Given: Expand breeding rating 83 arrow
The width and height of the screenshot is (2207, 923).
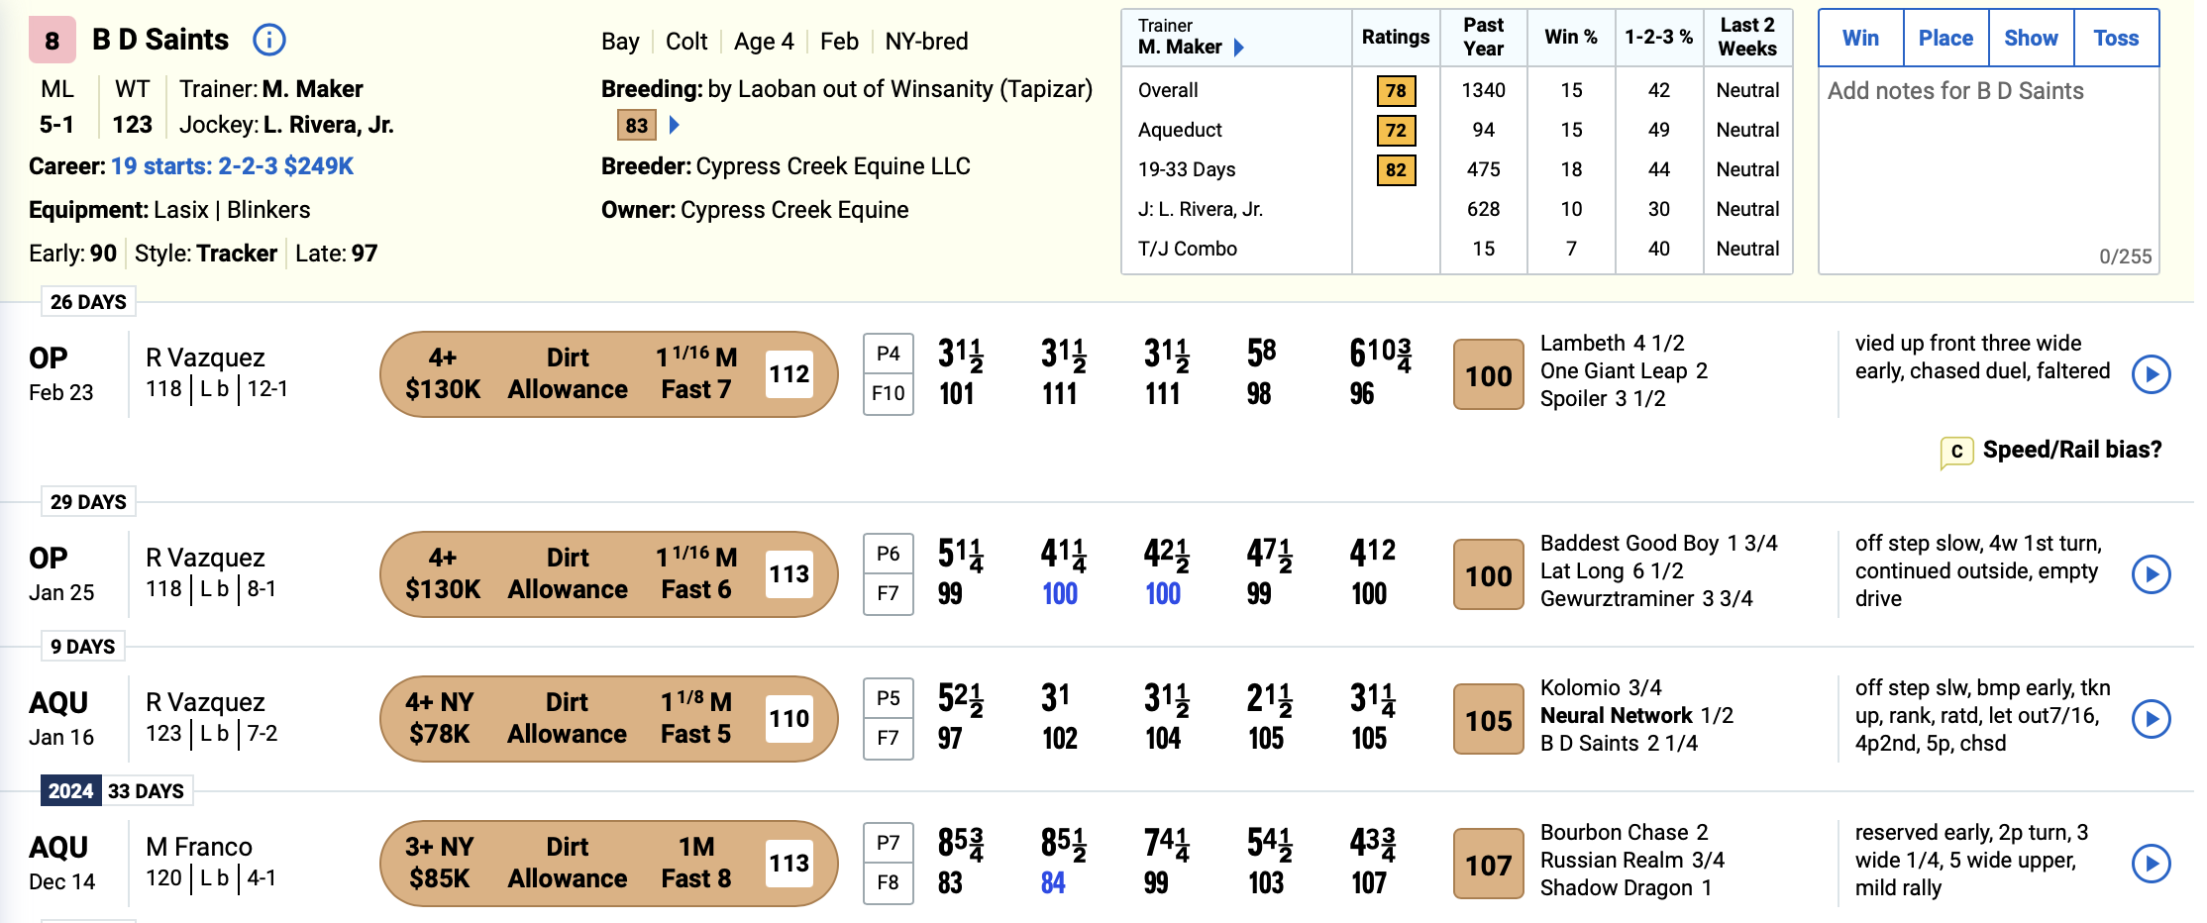Looking at the screenshot, I should 675,125.
